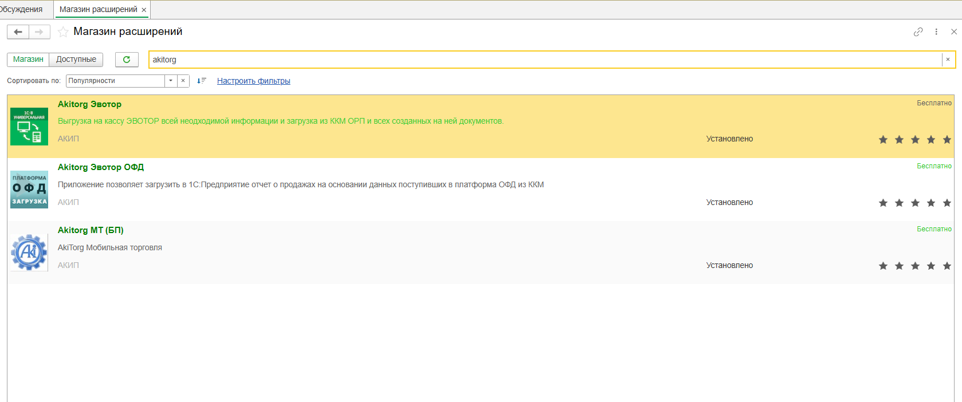This screenshot has height=402, width=962.
Task: Close the Магазин расширений tab
Action: click(x=144, y=10)
